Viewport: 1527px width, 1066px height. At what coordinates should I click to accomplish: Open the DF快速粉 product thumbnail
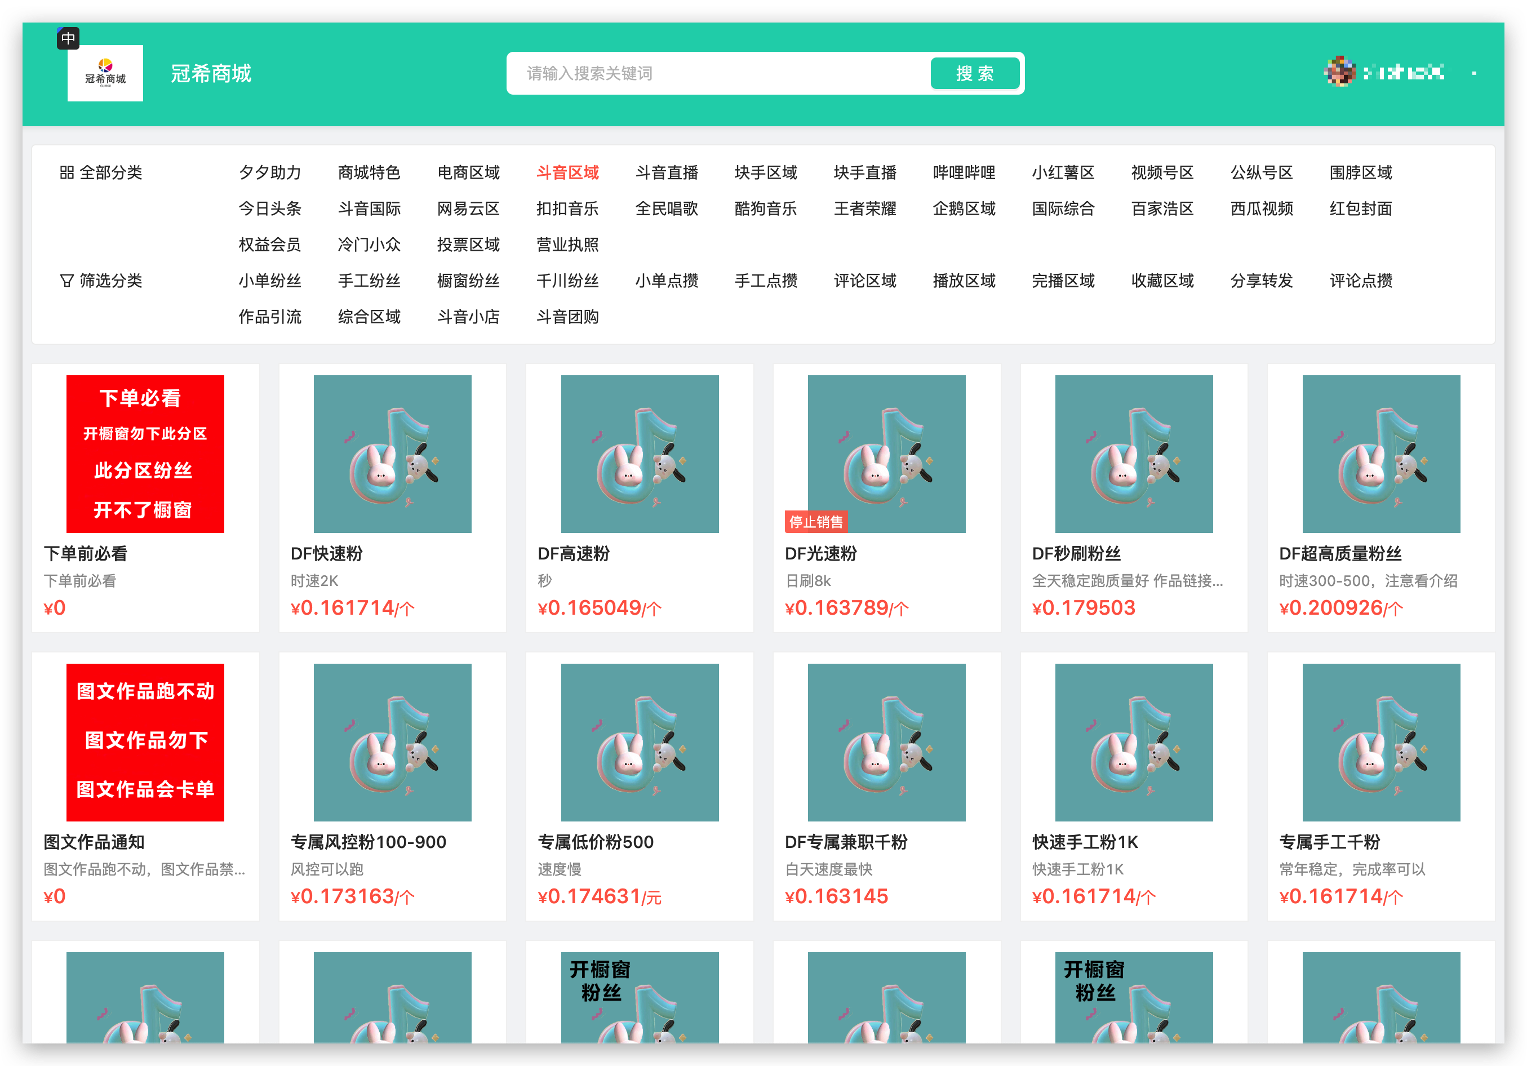(392, 454)
